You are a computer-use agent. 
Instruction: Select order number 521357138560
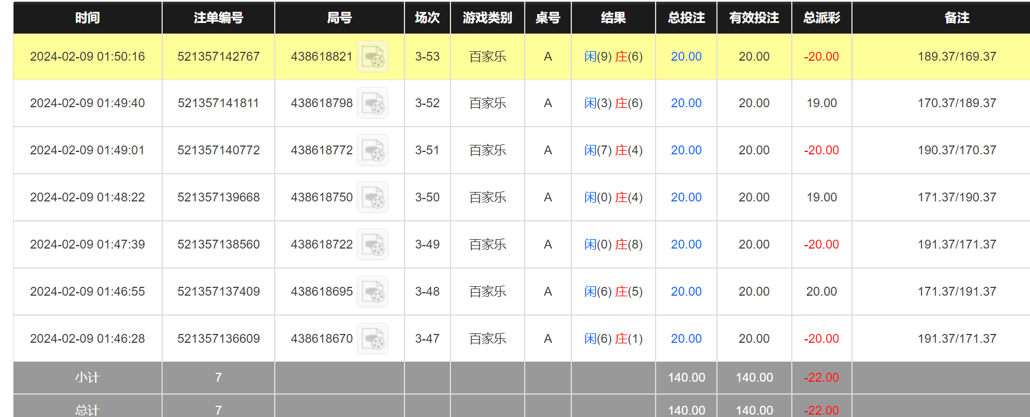pos(219,244)
